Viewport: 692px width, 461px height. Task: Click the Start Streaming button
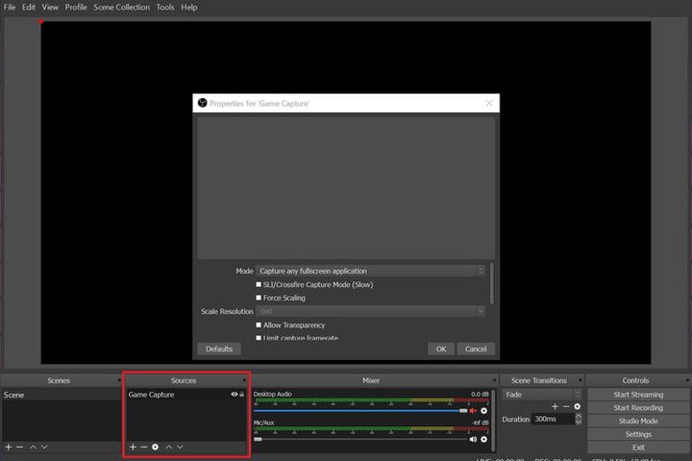point(638,395)
